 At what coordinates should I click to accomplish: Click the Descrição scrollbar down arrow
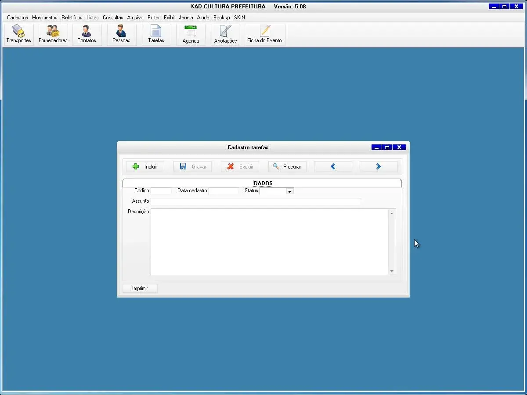coord(392,272)
